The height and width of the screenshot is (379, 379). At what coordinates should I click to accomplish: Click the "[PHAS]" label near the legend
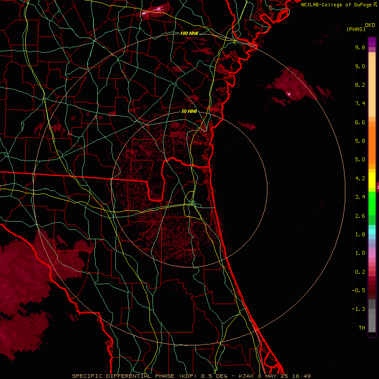click(356, 29)
